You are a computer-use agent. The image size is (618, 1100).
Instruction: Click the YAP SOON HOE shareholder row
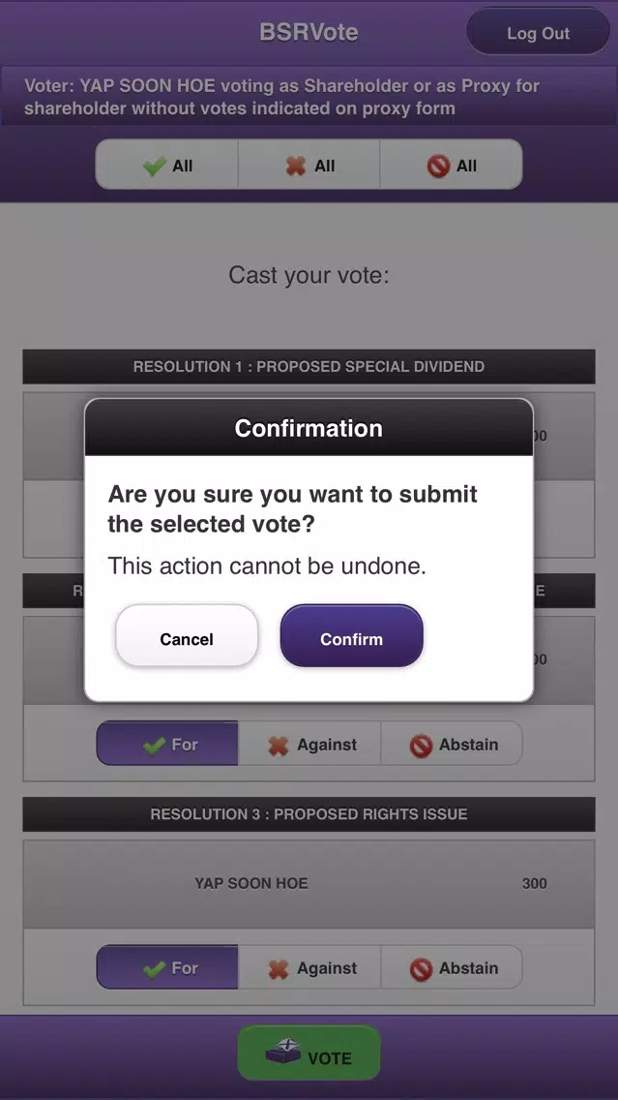click(309, 883)
